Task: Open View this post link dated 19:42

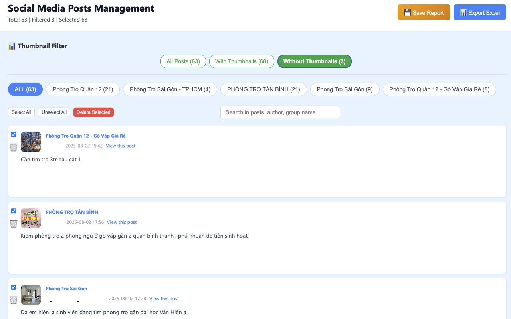Action: tap(121, 146)
